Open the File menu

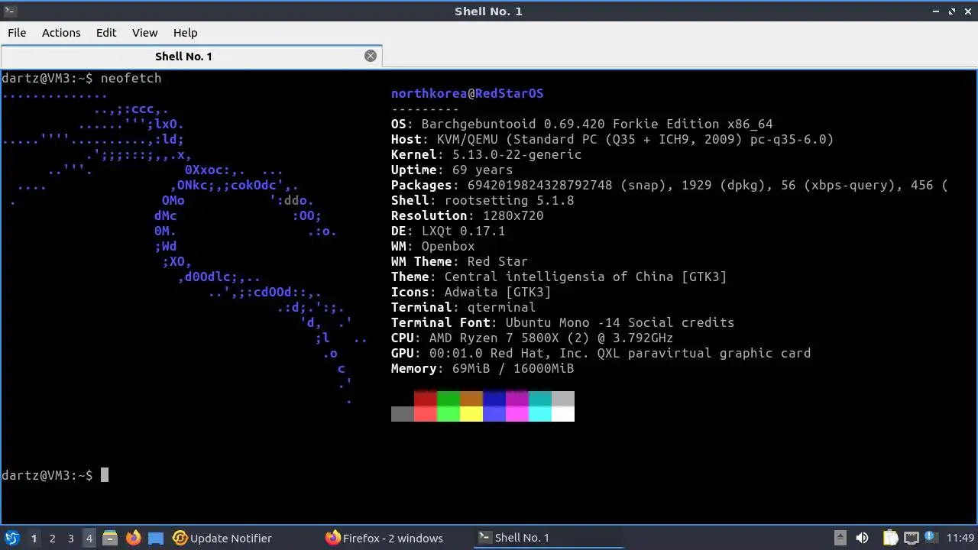tap(17, 32)
